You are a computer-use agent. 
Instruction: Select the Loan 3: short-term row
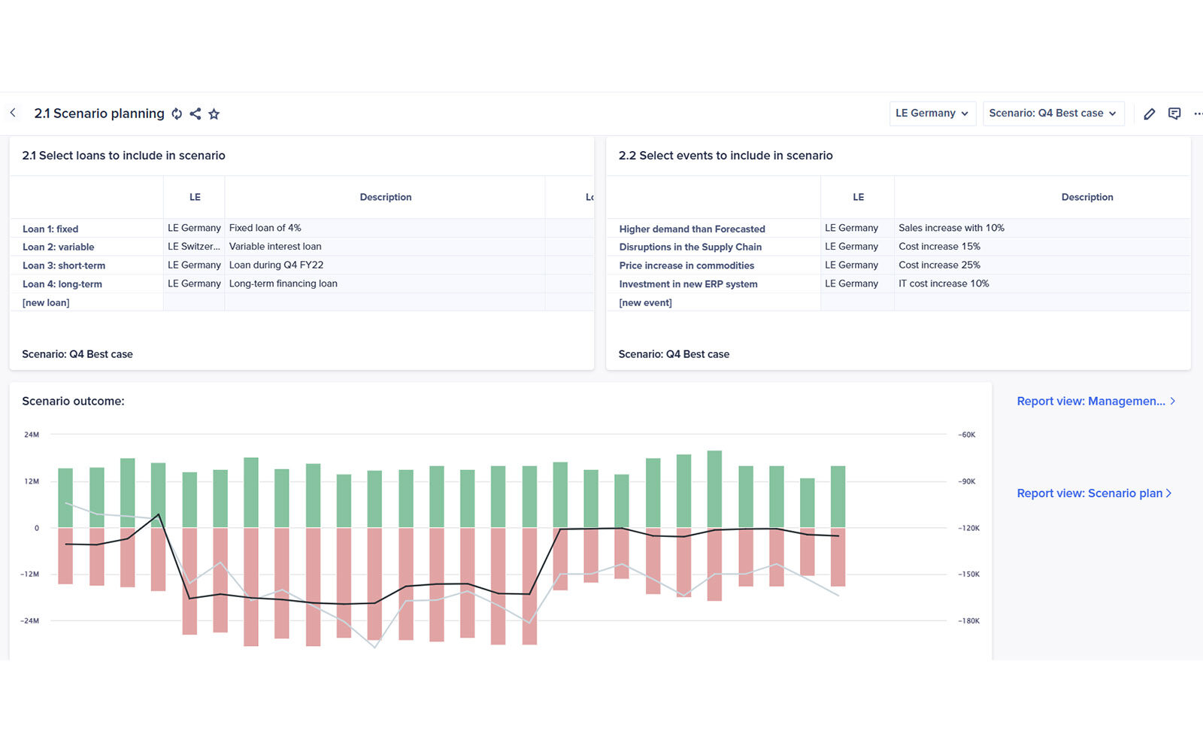[64, 265]
